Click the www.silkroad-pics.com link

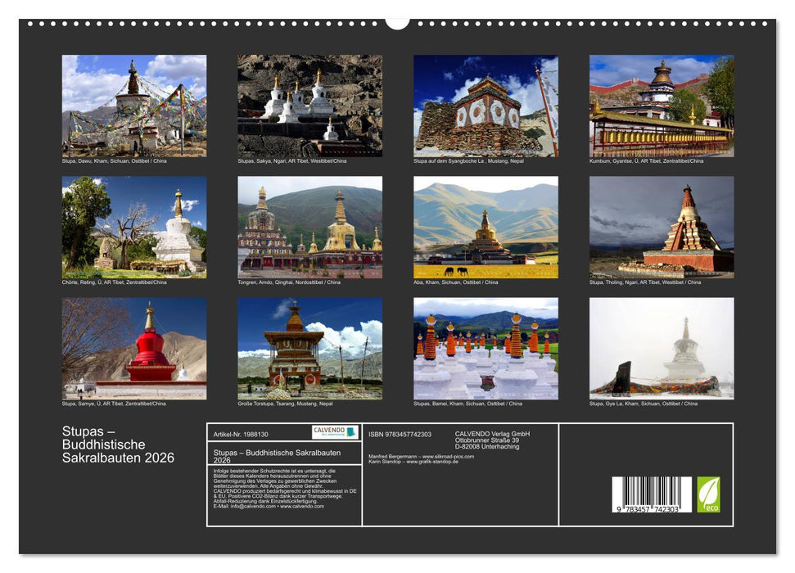[449, 456]
